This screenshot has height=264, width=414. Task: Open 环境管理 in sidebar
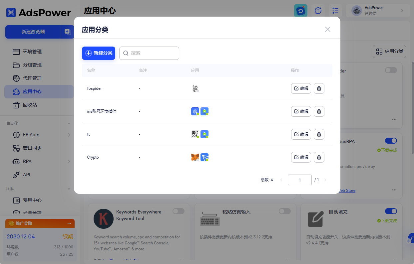(39, 52)
